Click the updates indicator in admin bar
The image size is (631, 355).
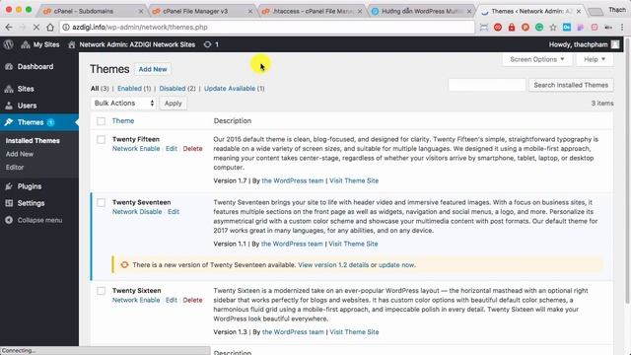point(211,44)
